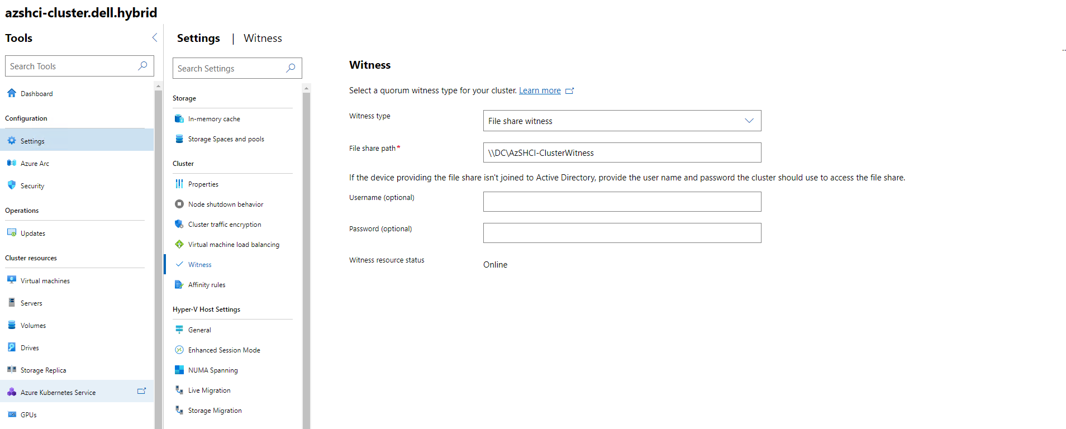The image size is (1066, 429).
Task: Open Azure Arc from the Tools list
Action: [x=35, y=164]
